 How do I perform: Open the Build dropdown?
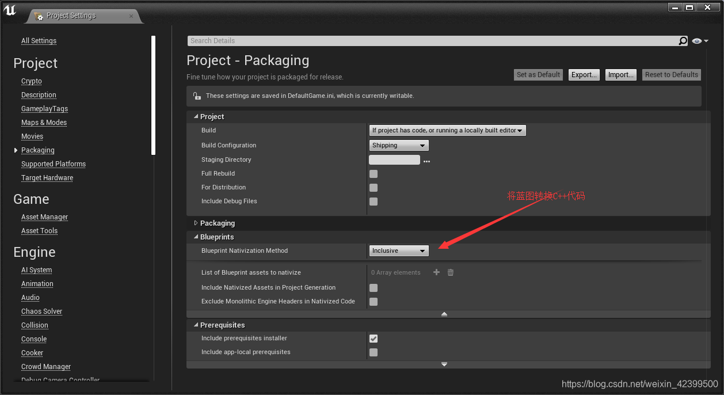pyautogui.click(x=447, y=131)
